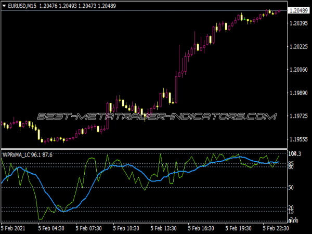The image size is (312, 234).
Task: Click the 1.20395 price axis label
Action: tap(300, 23)
